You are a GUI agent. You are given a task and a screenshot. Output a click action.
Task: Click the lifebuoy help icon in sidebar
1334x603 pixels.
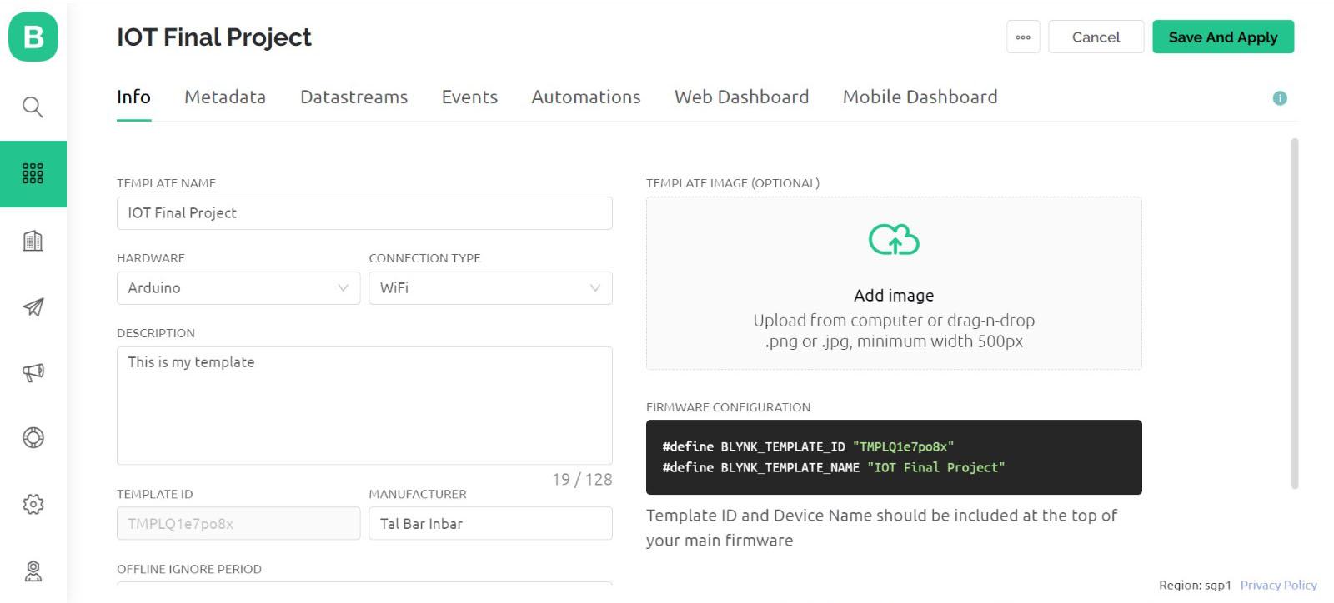pos(33,437)
